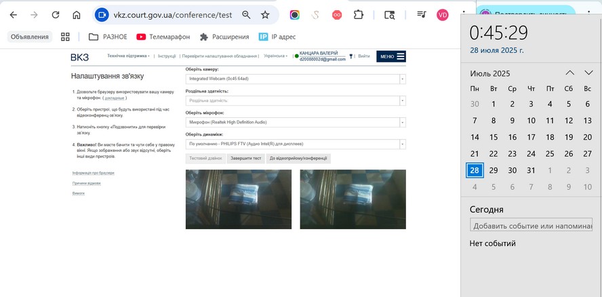
Task: Click Вийти to log out
Action: coord(364,56)
